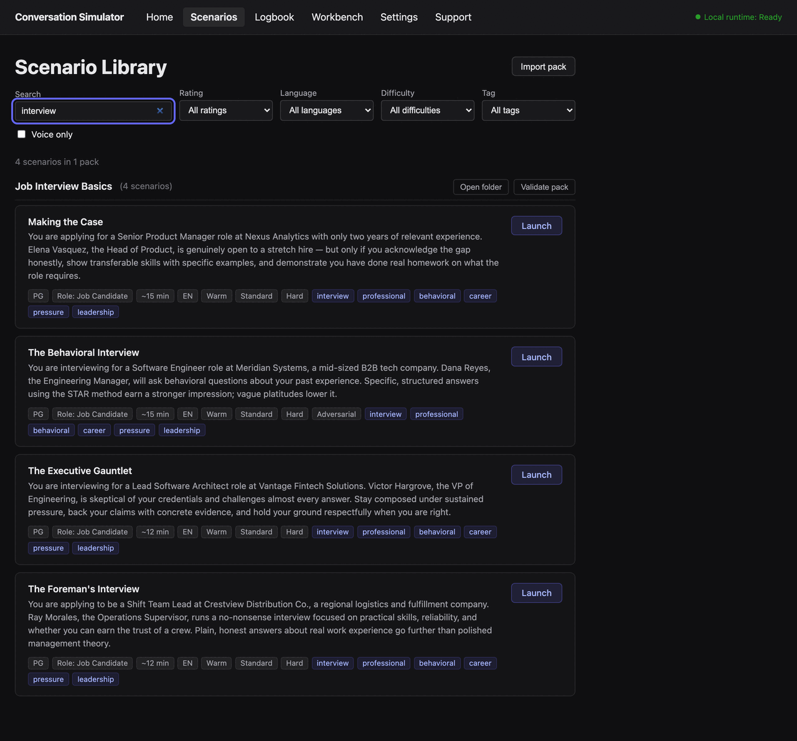Click the Making the Case scenario title
This screenshot has height=741, width=797.
click(65, 222)
